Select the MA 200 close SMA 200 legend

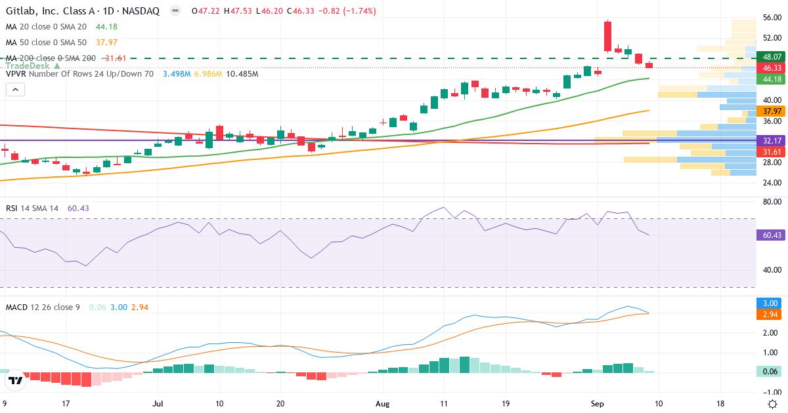(x=51, y=58)
